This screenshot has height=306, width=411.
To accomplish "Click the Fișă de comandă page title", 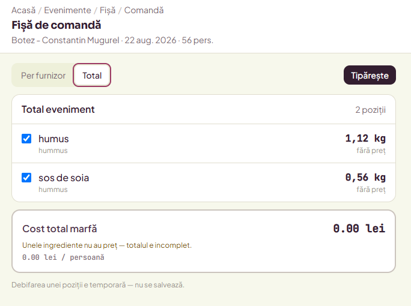I will [56, 25].
